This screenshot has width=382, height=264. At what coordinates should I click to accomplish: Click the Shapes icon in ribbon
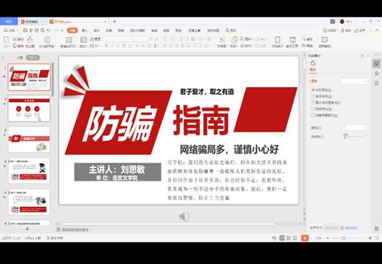234,40
